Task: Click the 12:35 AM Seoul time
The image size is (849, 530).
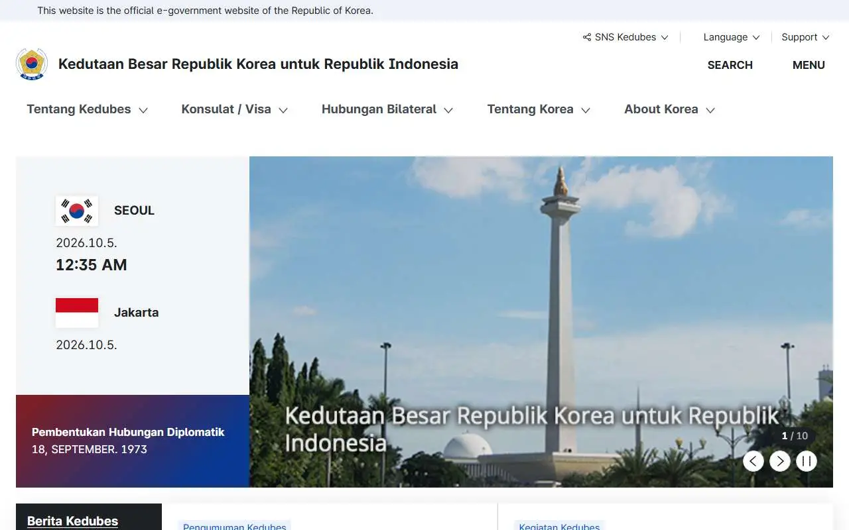Action: [x=91, y=265]
